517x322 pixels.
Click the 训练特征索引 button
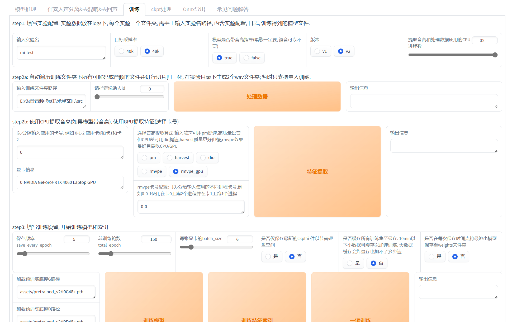[257, 297]
